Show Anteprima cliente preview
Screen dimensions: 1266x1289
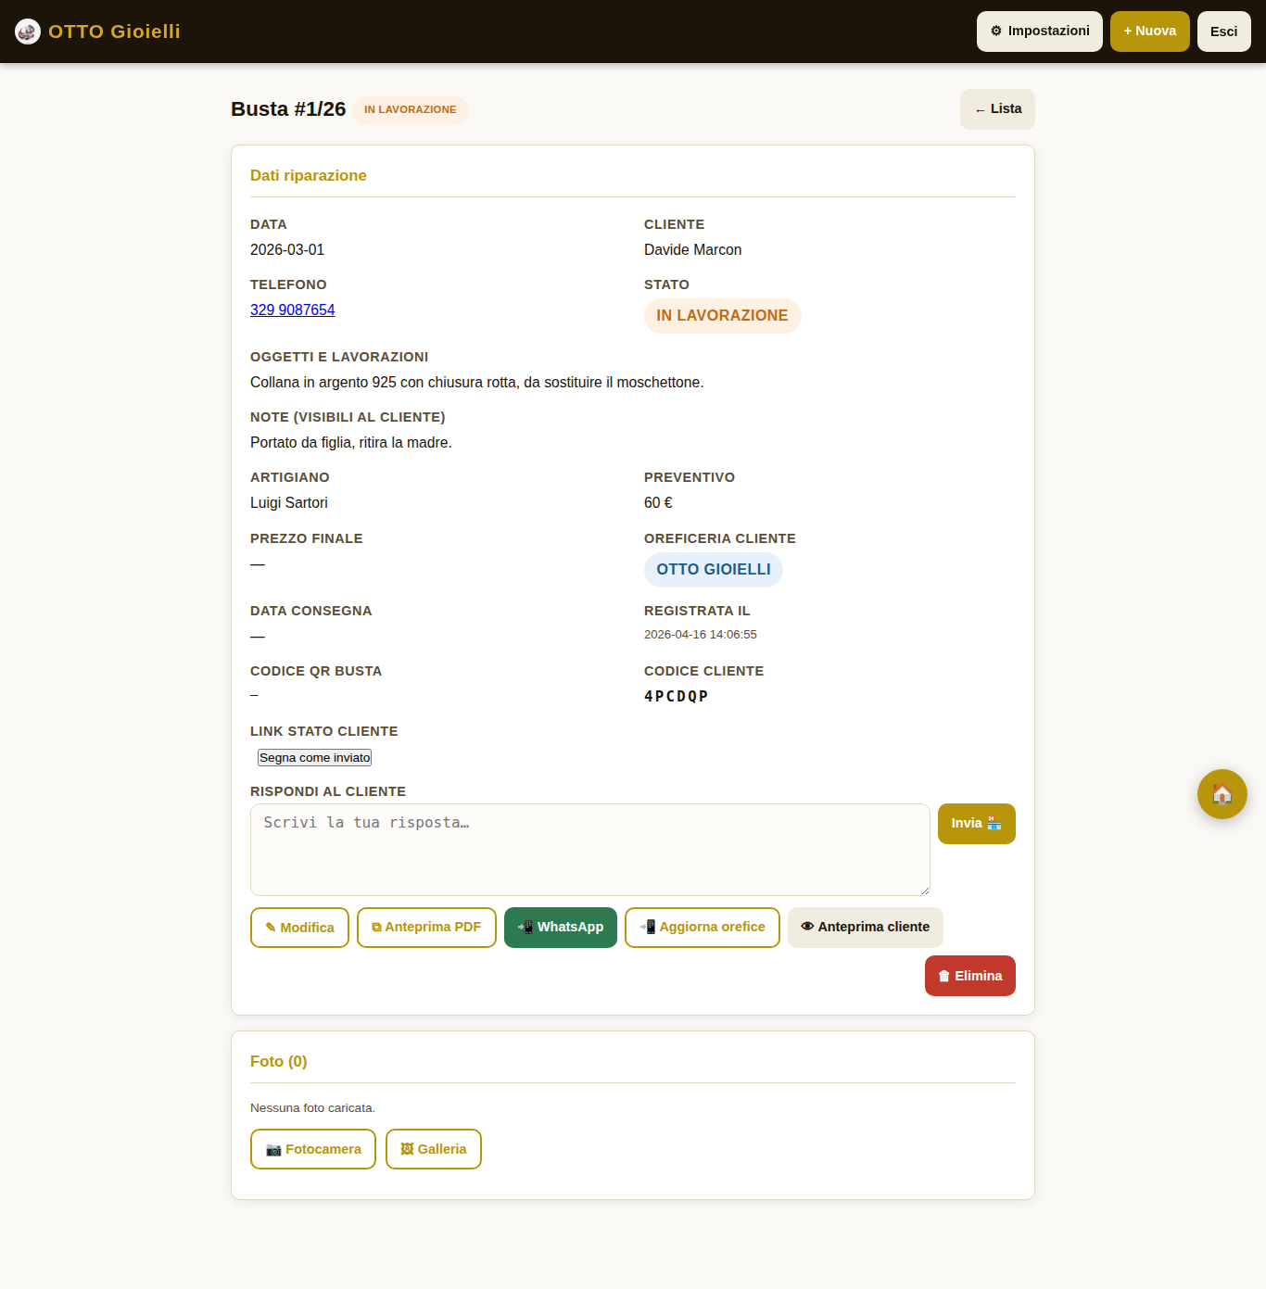coord(865,928)
